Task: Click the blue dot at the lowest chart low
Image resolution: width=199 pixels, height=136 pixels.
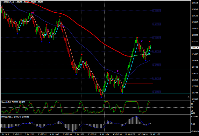Action: 101,97
